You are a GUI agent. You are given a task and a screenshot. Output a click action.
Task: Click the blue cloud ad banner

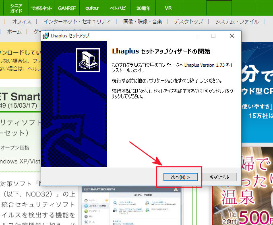click(257, 92)
